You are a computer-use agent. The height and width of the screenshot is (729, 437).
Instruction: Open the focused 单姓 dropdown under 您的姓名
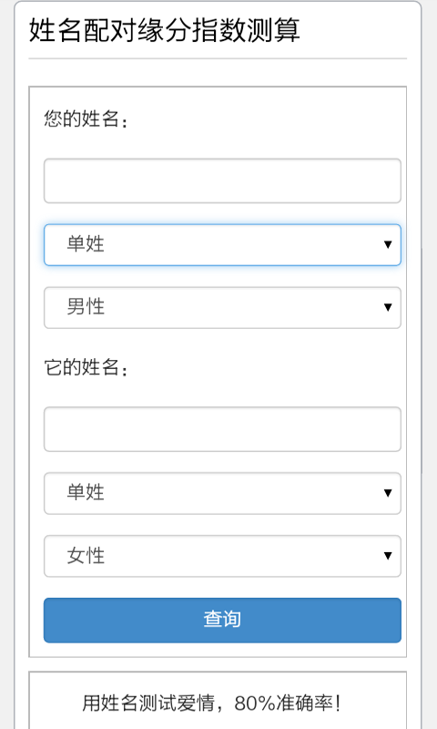222,245
